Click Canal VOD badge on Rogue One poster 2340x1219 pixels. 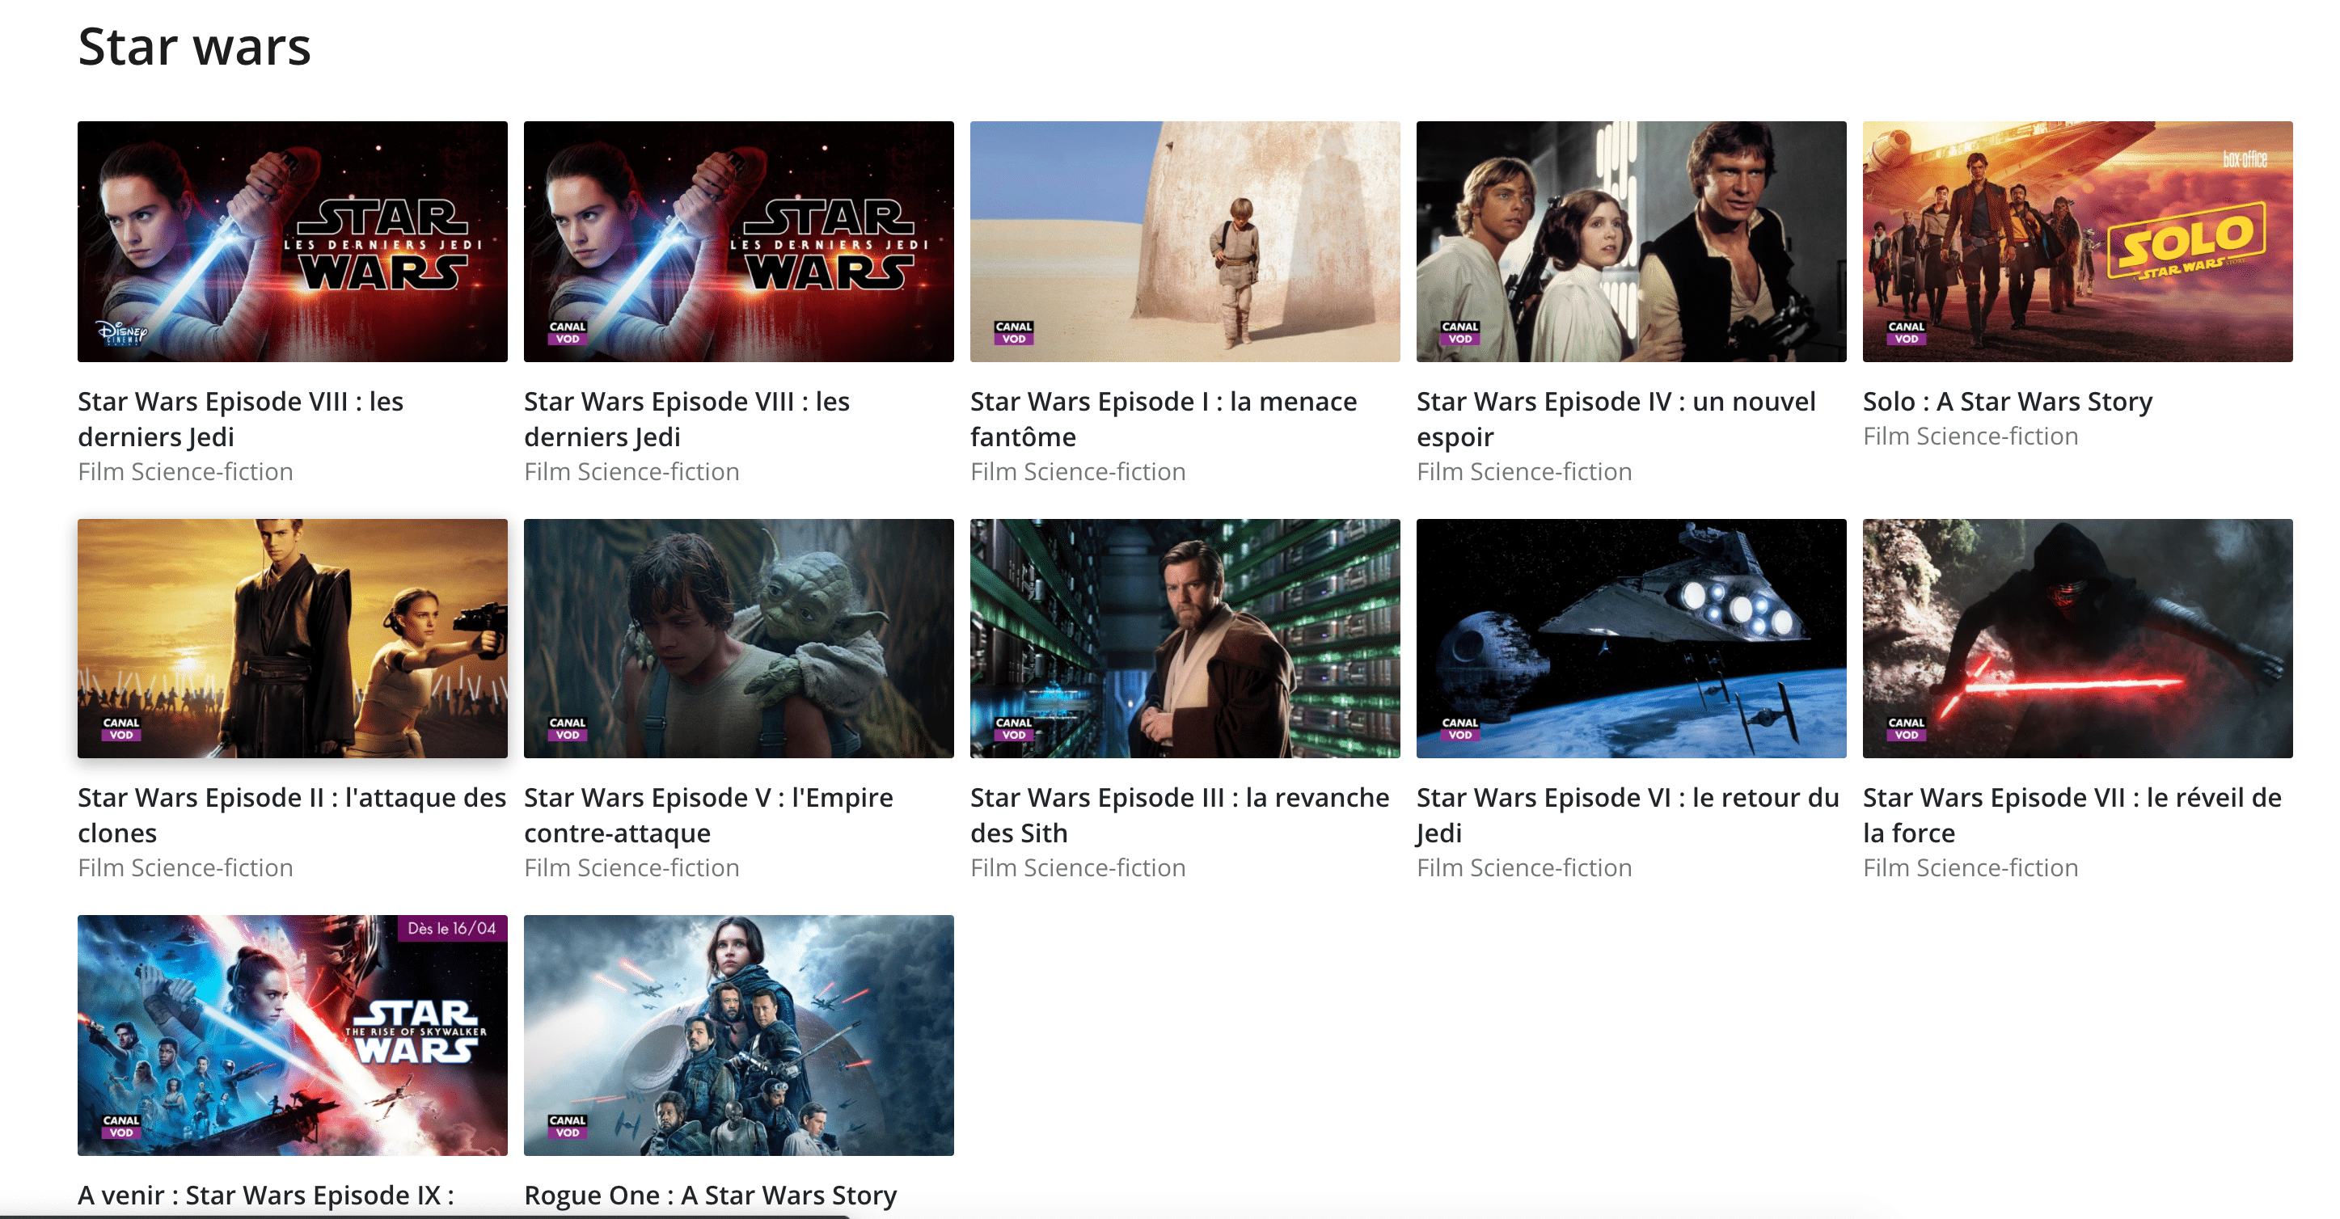(567, 1126)
